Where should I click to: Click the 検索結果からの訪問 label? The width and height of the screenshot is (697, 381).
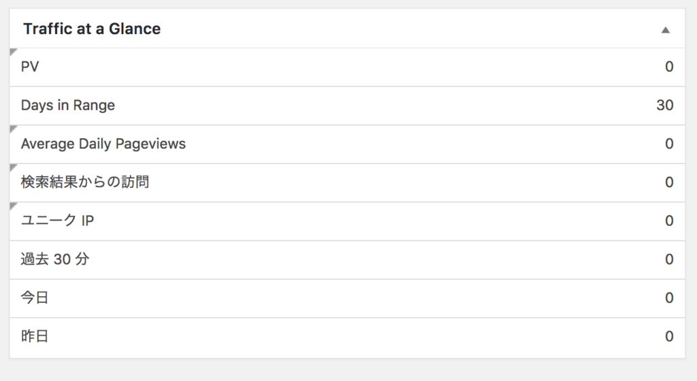[x=84, y=182]
